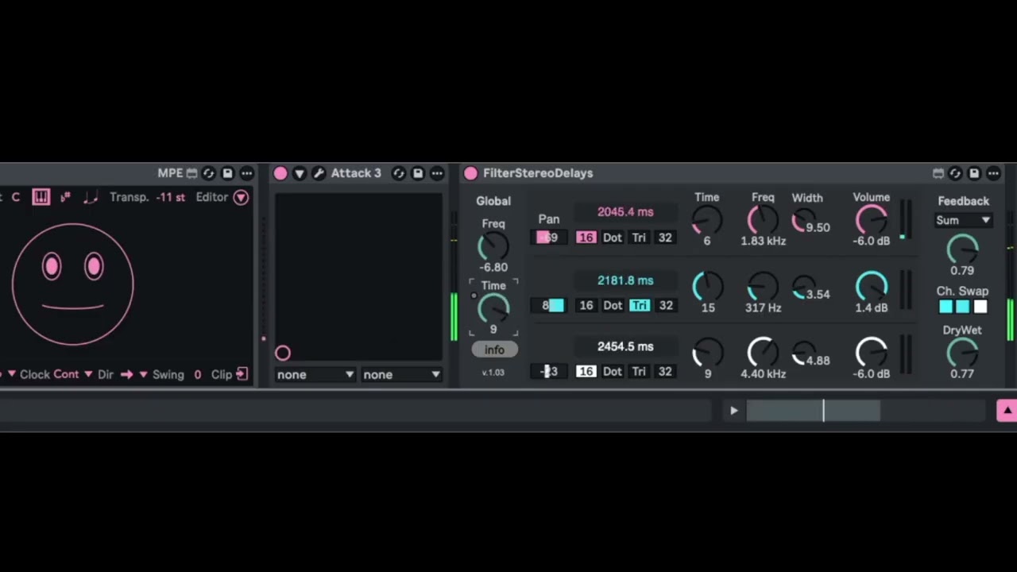This screenshot has height=572, width=1017.
Task: Click the Clip export icon
Action: [242, 374]
